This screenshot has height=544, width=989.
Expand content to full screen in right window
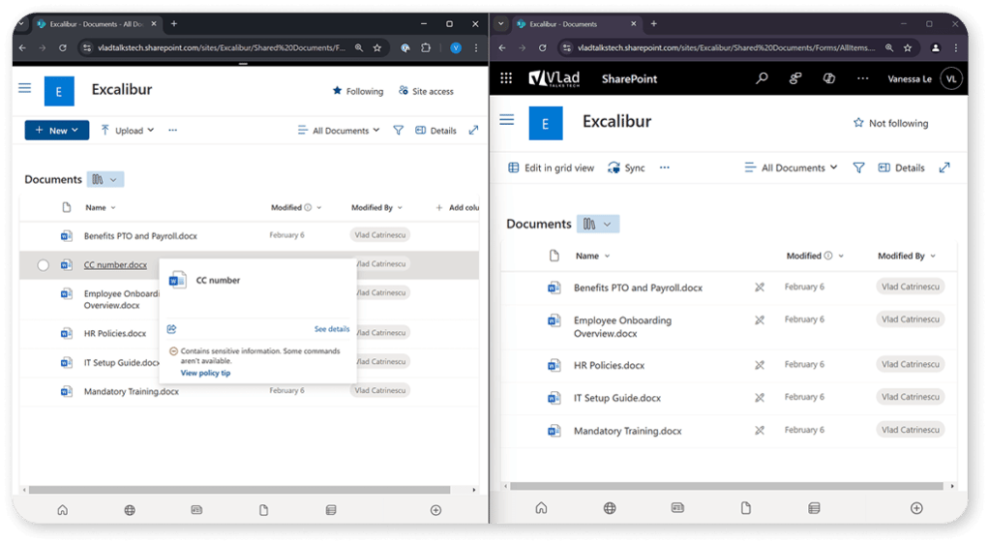[944, 167]
